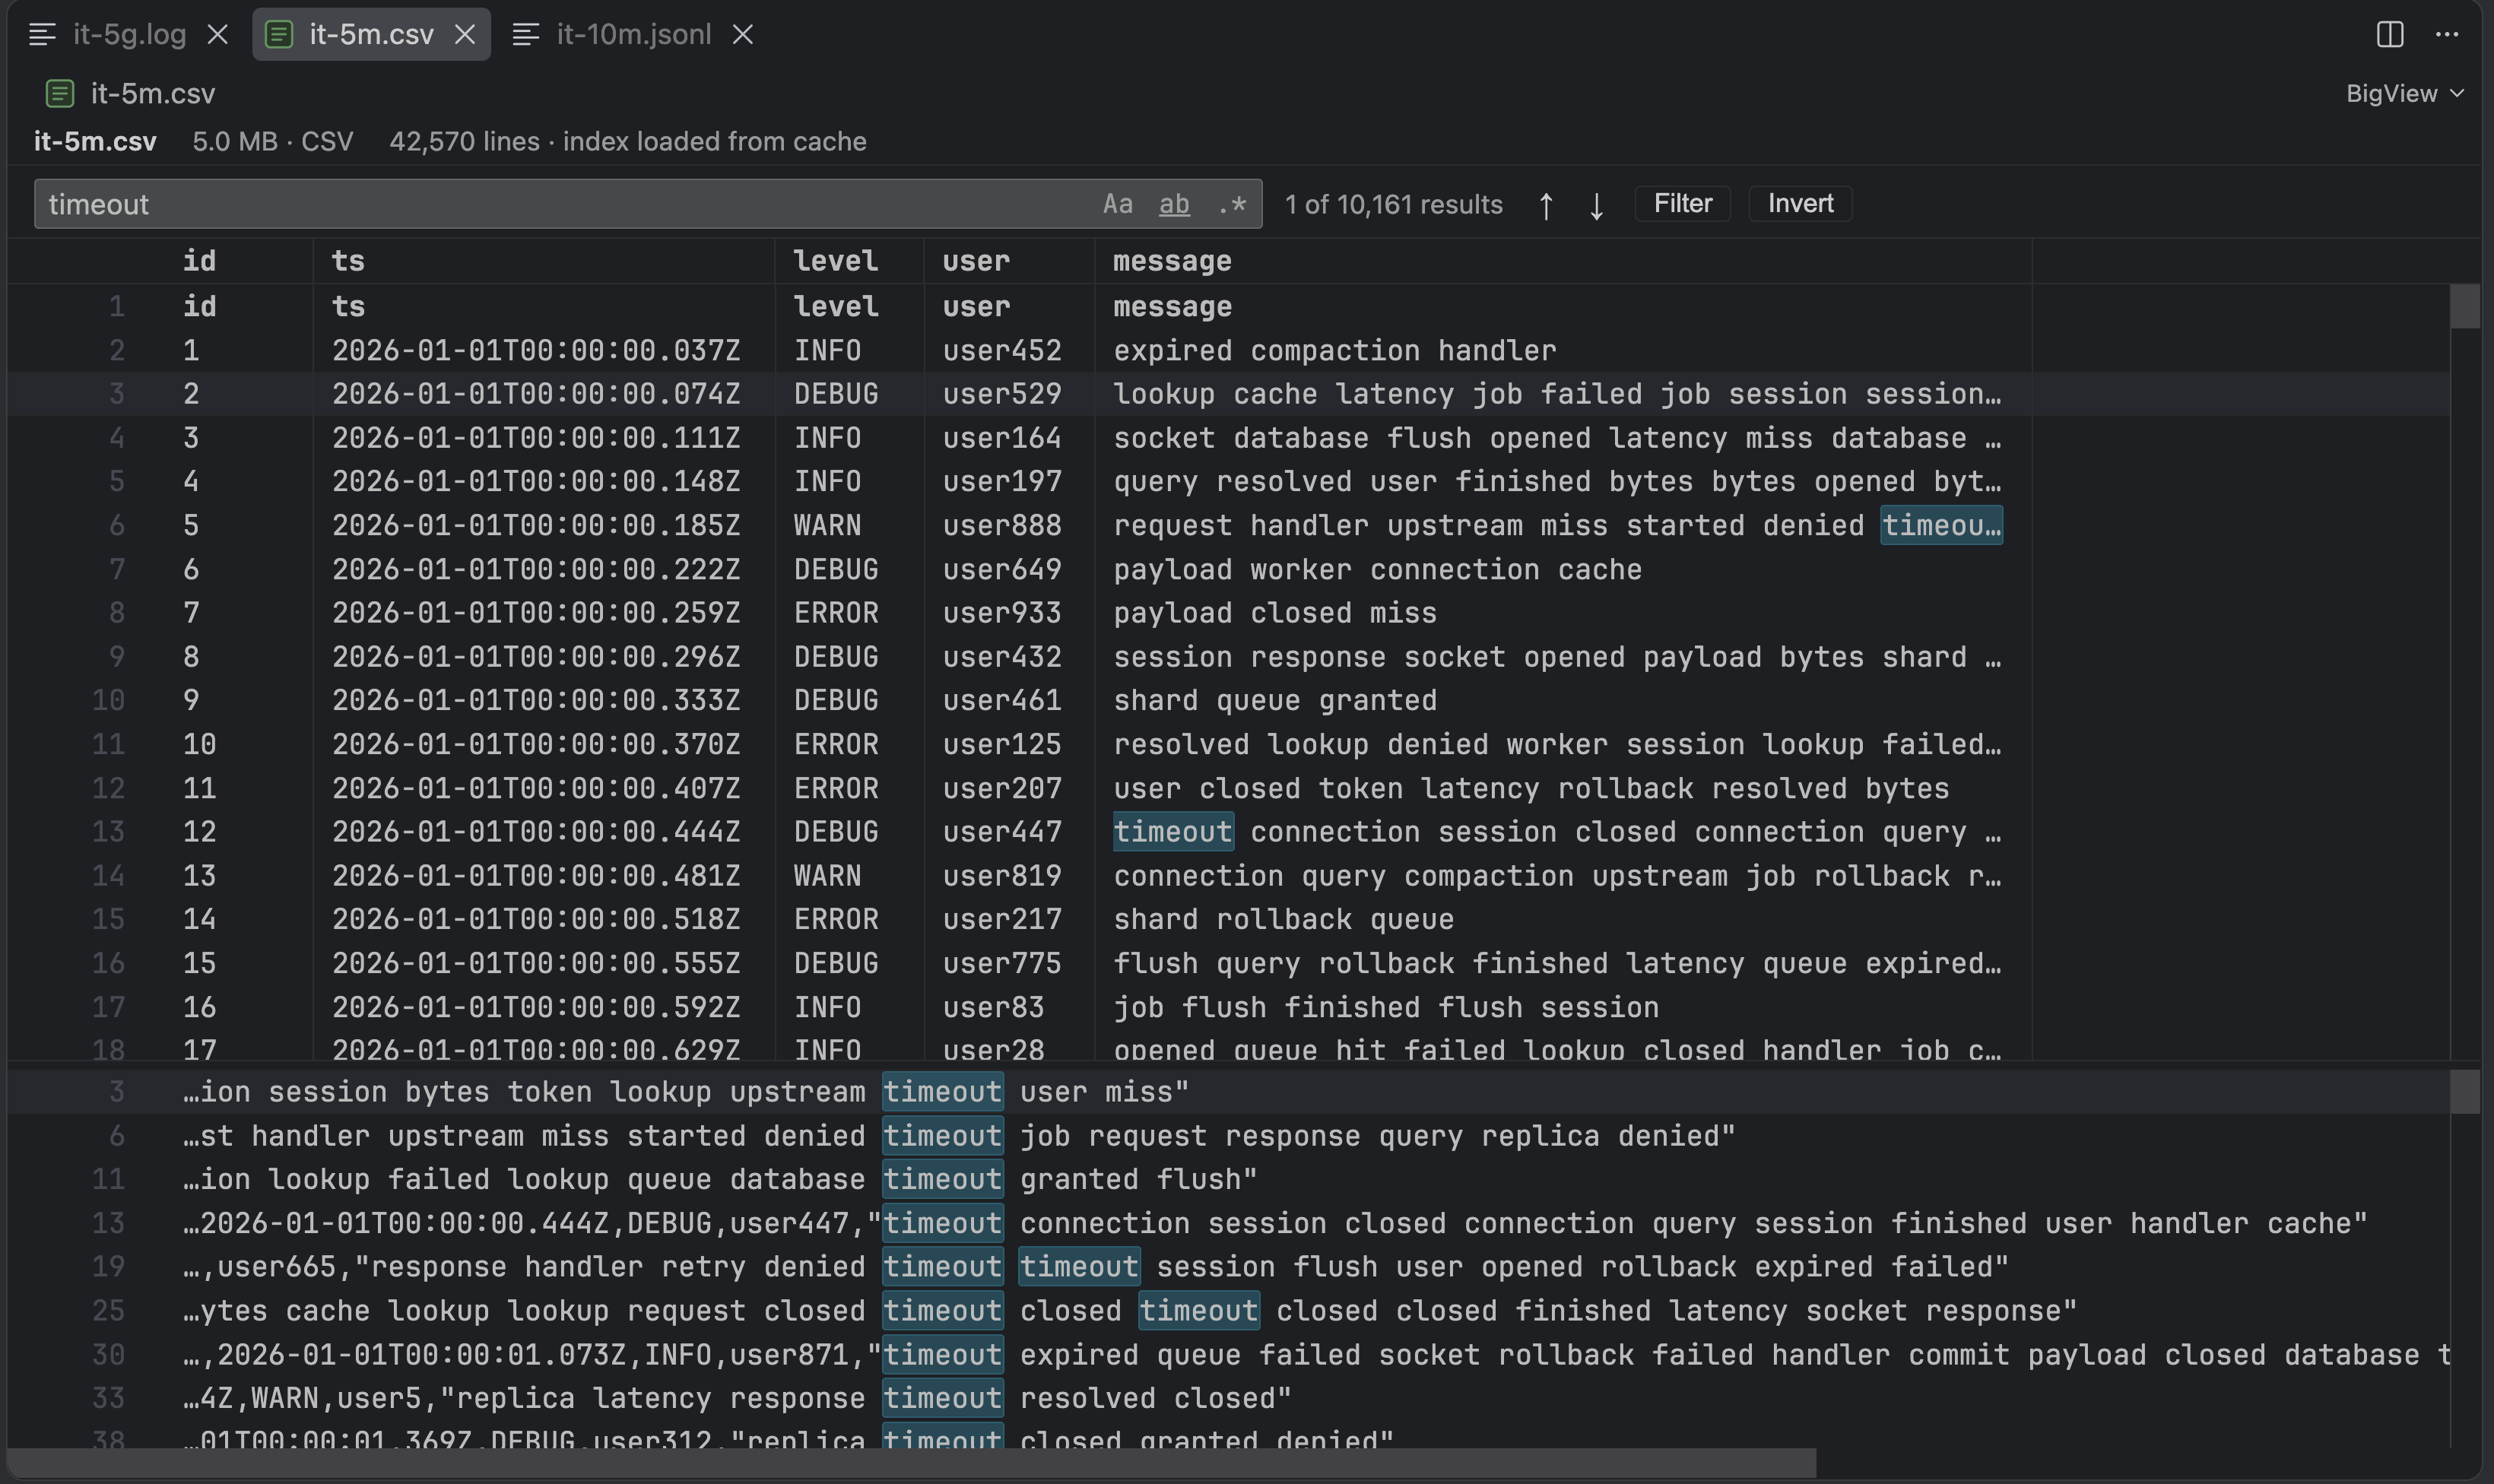
Task: Open result line 33 'replica latency response'
Action: point(1228,1399)
